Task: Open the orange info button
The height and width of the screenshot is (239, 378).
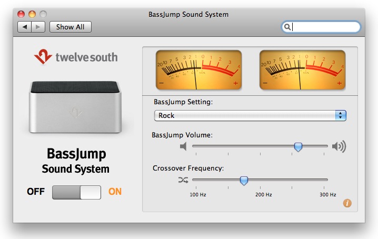Action: [347, 203]
